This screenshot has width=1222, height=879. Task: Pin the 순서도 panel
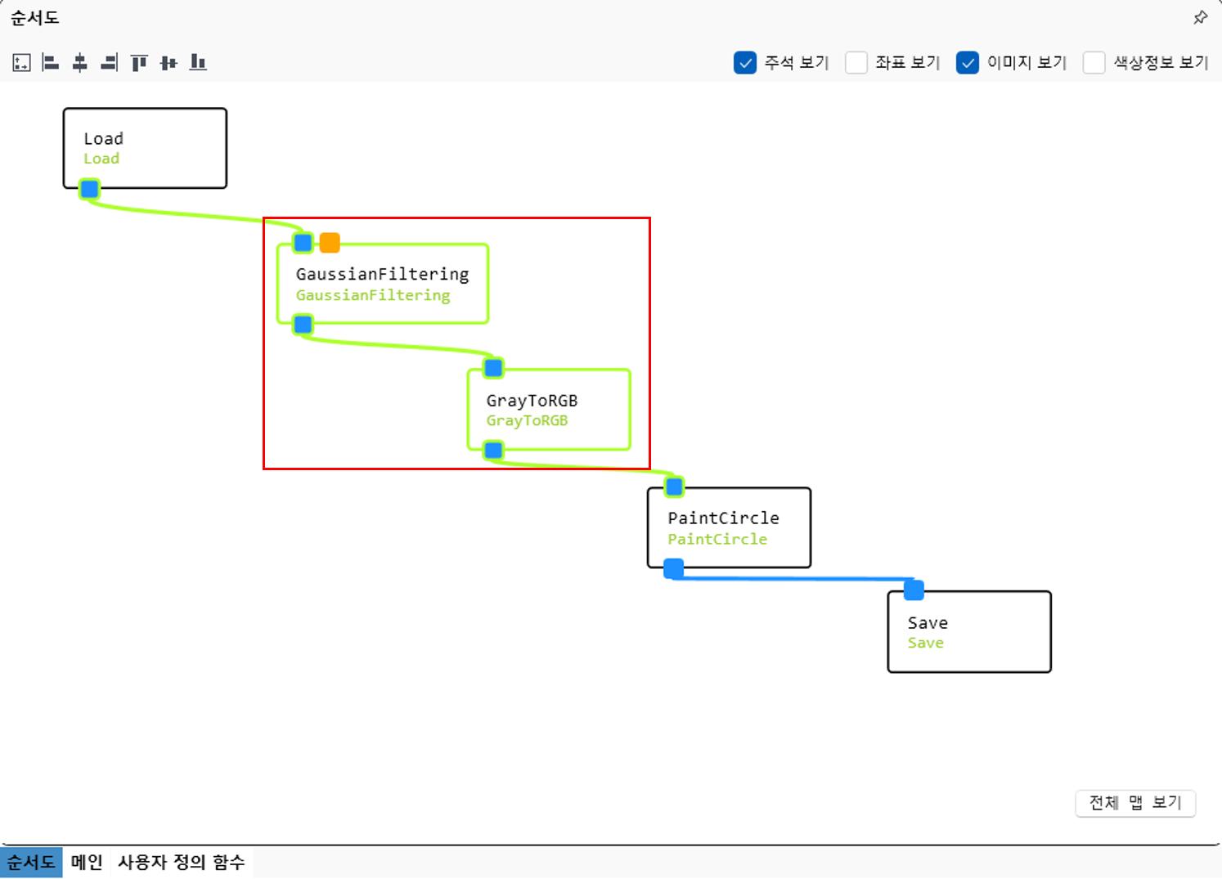click(1200, 17)
